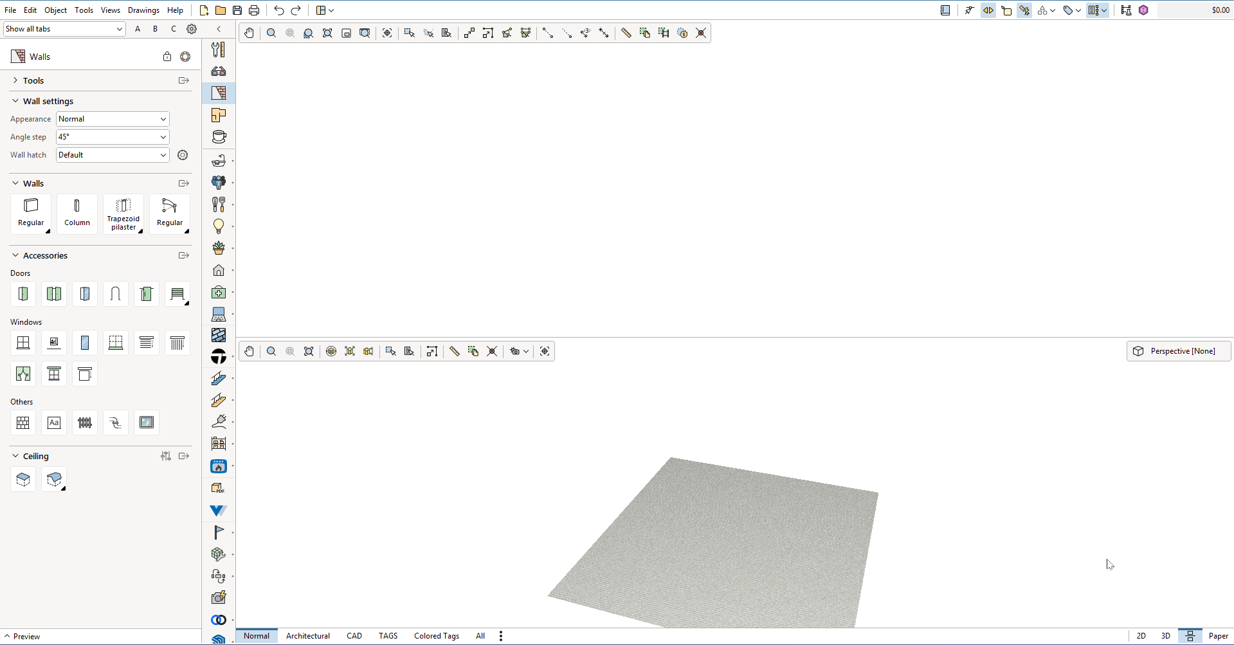The width and height of the screenshot is (1234, 645).
Task: Open the Angle step dropdown
Action: pyautogui.click(x=113, y=137)
